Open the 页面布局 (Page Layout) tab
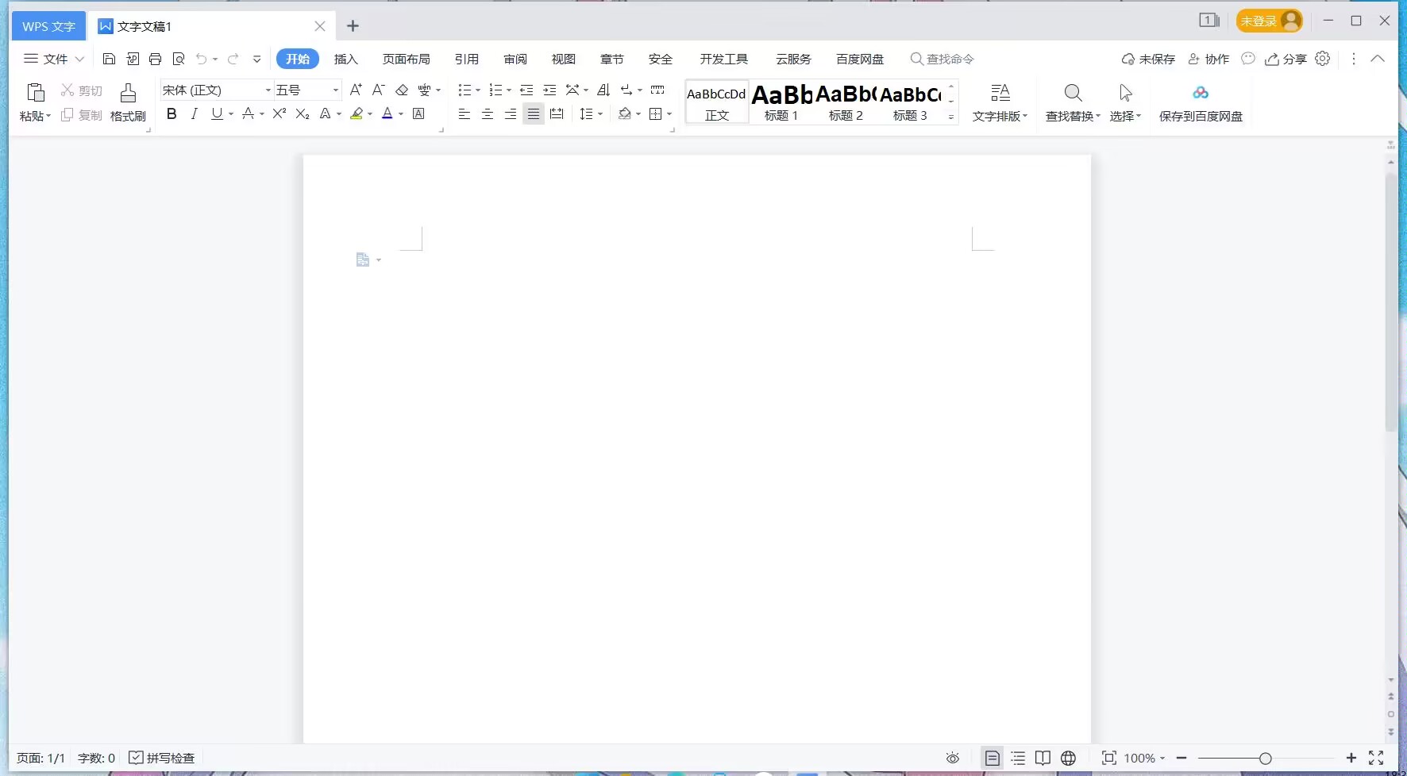Viewport: 1407px width, 776px height. click(406, 60)
